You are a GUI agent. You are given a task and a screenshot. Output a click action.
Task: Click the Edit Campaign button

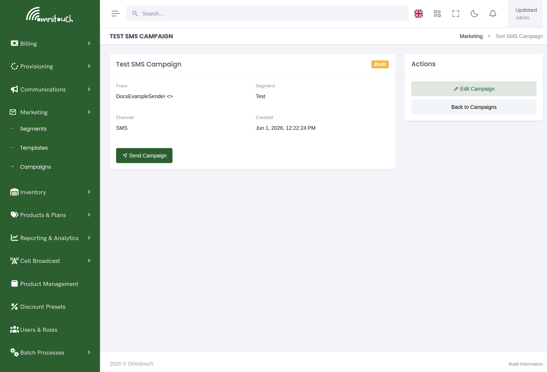474,89
